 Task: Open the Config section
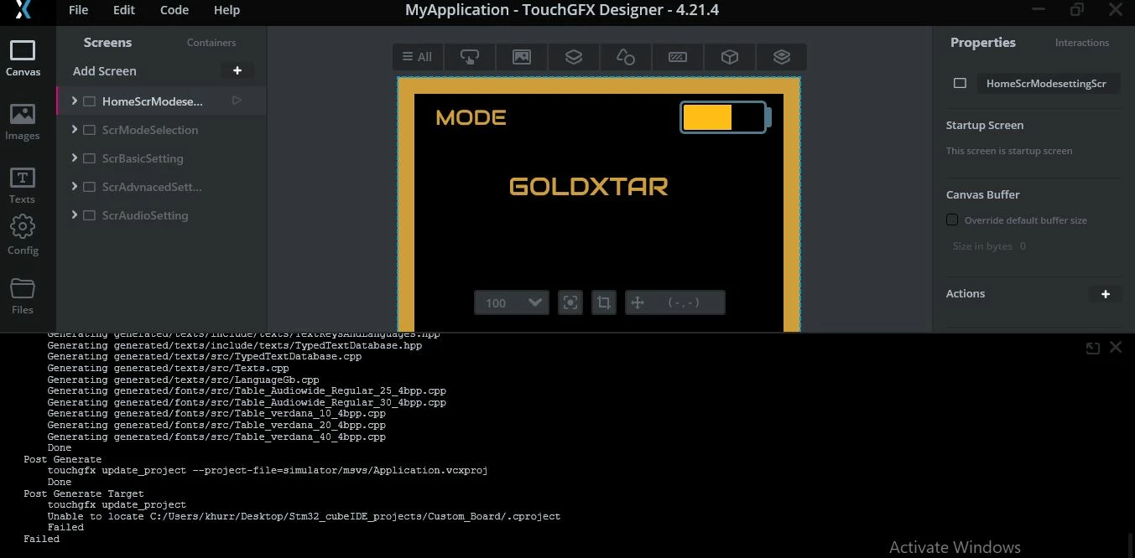point(23,235)
